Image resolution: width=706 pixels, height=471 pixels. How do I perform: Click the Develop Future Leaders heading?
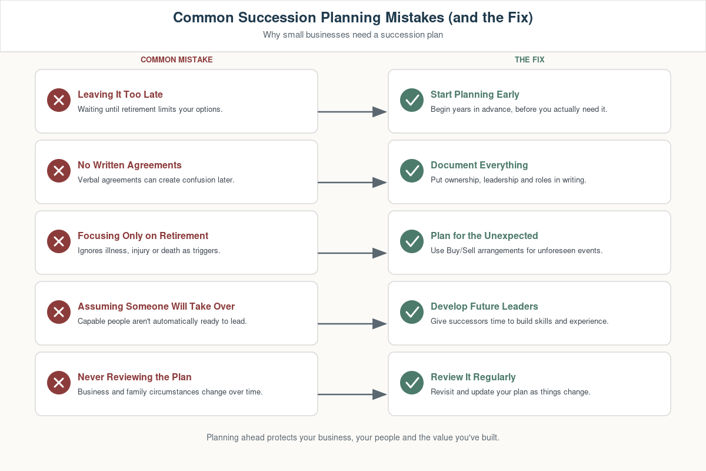coord(484,306)
